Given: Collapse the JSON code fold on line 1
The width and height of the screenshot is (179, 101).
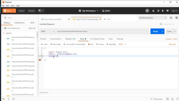Looking at the screenshot, I should click(43, 48).
